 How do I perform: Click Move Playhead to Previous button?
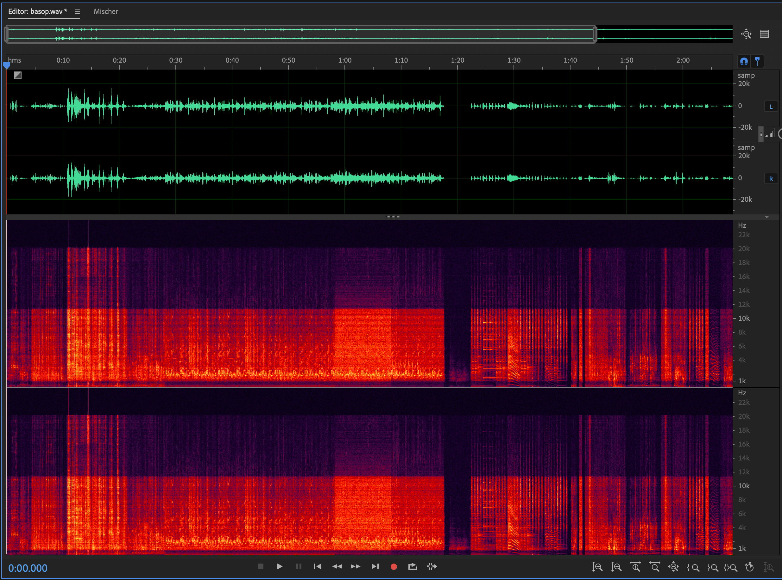[x=317, y=566]
